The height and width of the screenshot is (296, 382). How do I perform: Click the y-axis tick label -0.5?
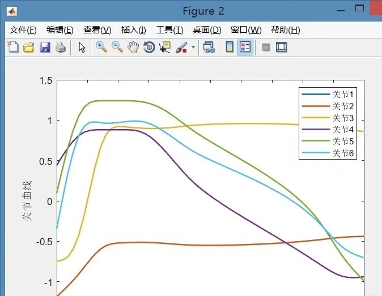click(x=44, y=242)
